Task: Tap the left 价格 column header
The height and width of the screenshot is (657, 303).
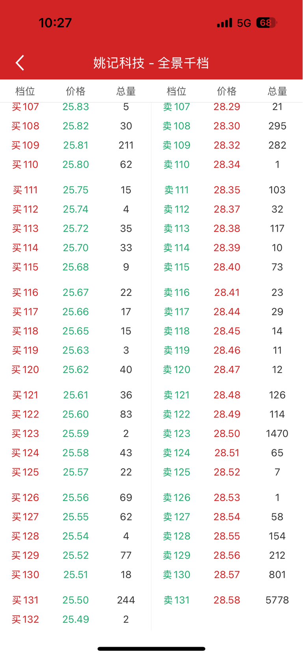Action: (x=76, y=92)
